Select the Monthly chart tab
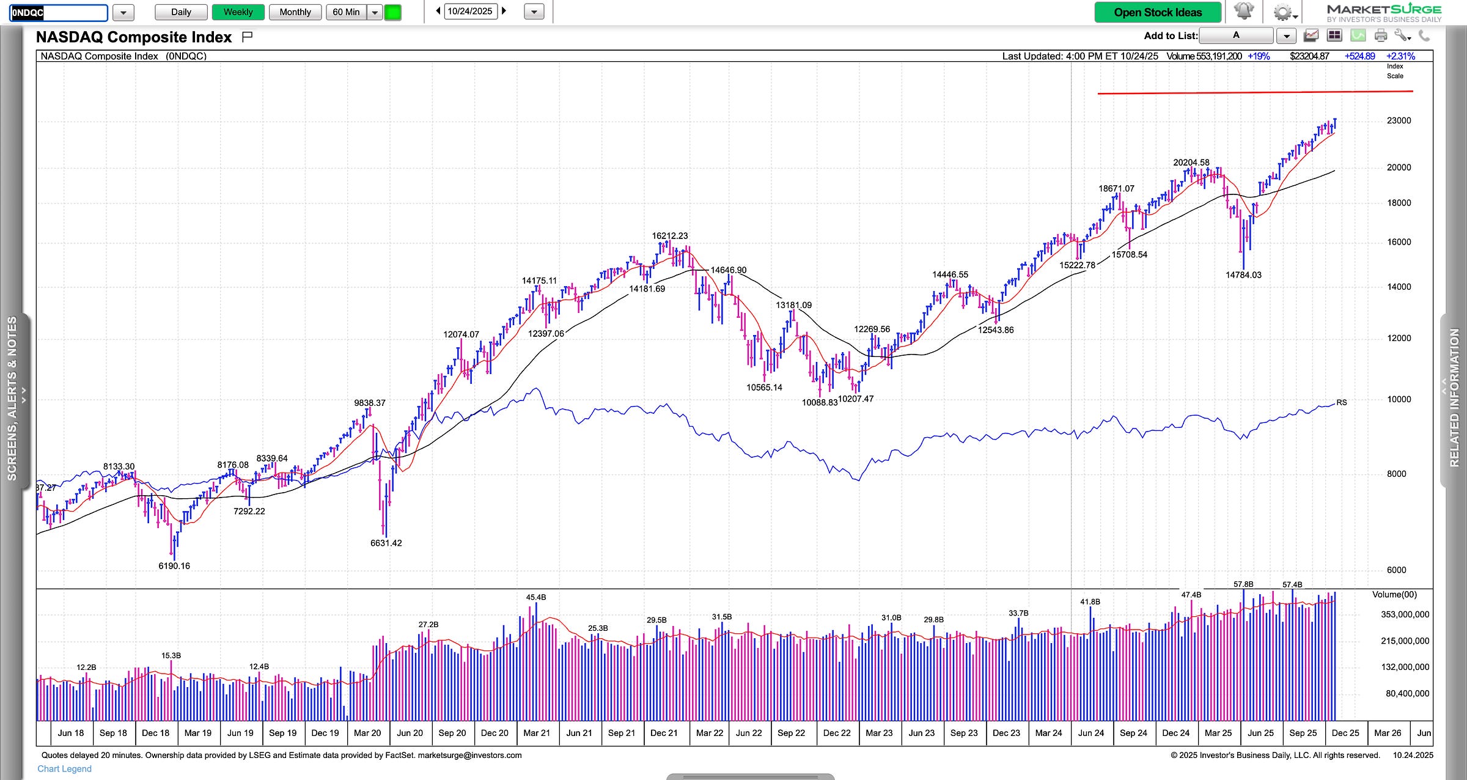 point(295,12)
